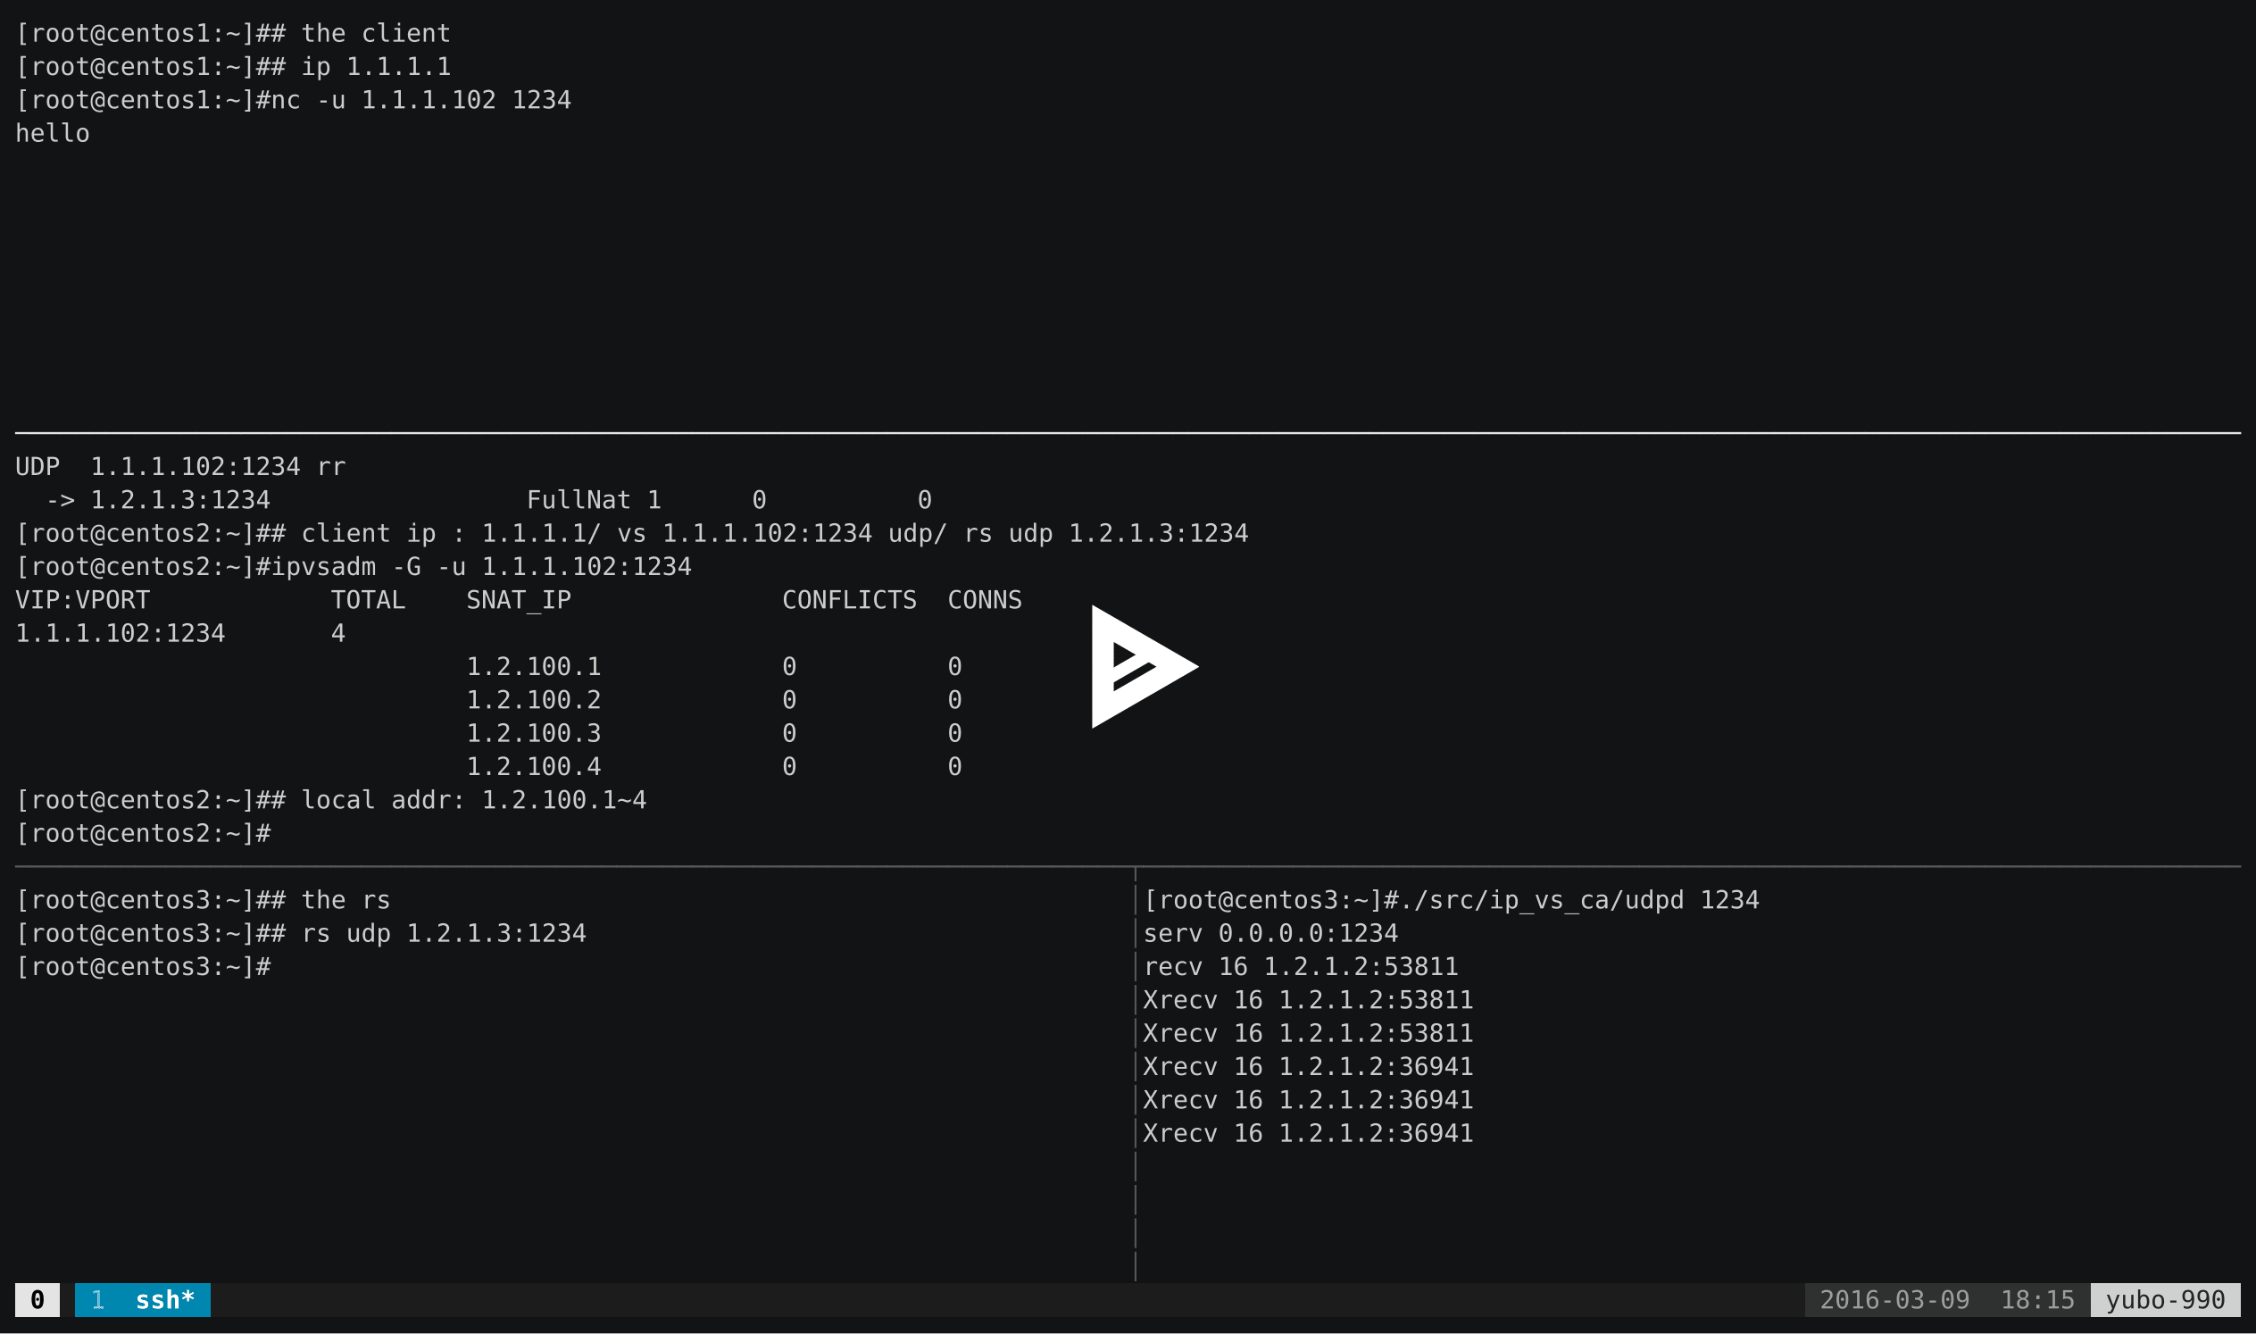This screenshot has width=2256, height=1334.
Task: Click the 'hello' line in client pane
Action: coord(53,133)
